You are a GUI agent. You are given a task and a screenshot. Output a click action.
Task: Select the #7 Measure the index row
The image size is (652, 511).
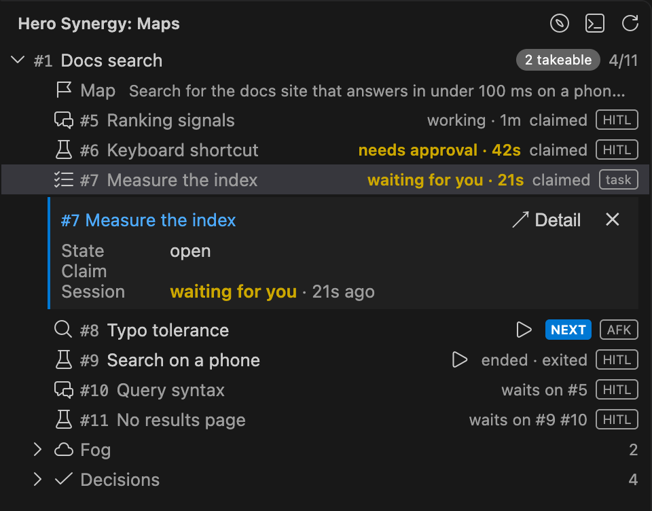325,180
